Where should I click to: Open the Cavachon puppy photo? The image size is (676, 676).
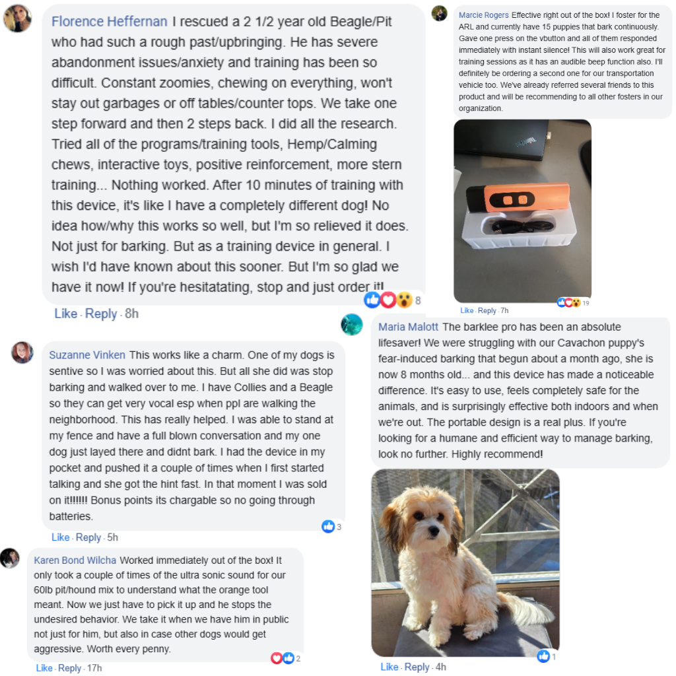coord(465,563)
